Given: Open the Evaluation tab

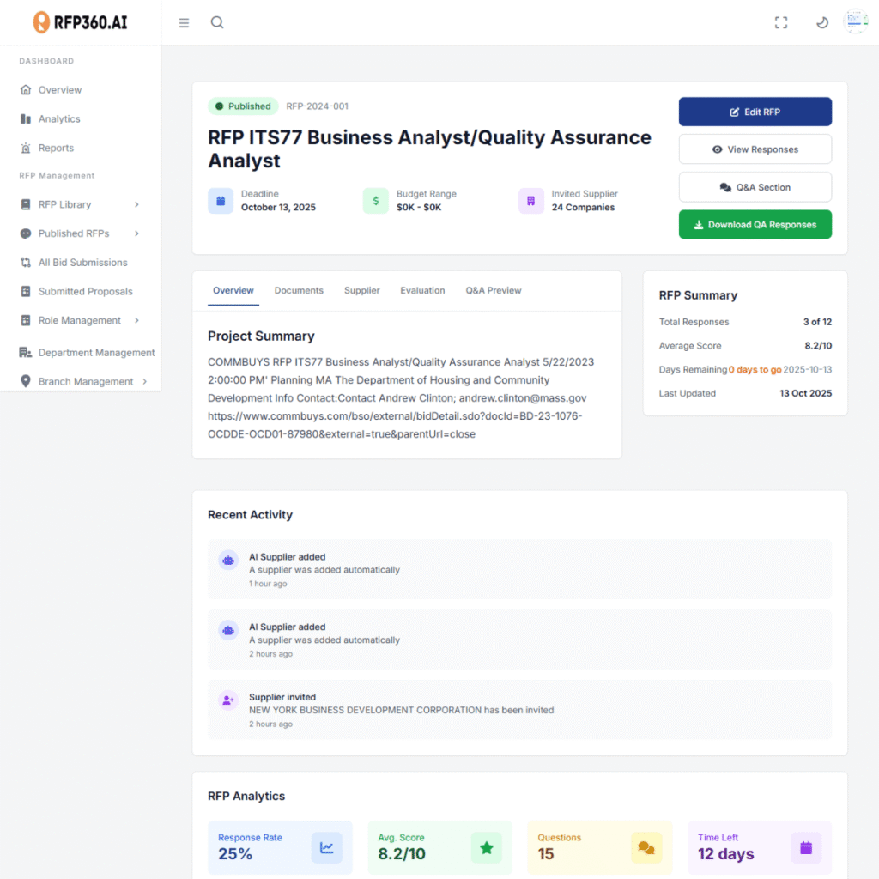Looking at the screenshot, I should tap(422, 290).
